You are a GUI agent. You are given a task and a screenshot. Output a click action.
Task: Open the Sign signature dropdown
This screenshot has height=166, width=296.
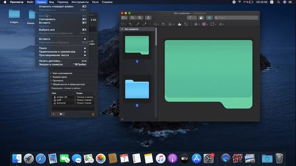(172, 24)
